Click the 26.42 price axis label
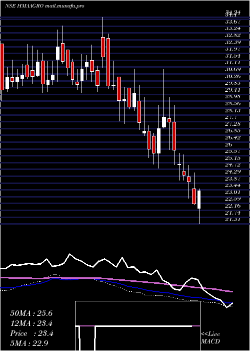Image resolution: width=250 pixels, height=351 pixels. [x=232, y=138]
